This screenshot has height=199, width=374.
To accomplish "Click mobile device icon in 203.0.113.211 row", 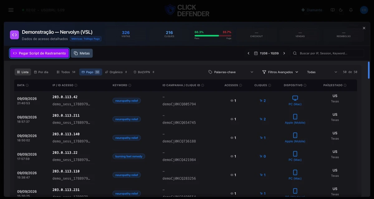I will pyautogui.click(x=295, y=117).
